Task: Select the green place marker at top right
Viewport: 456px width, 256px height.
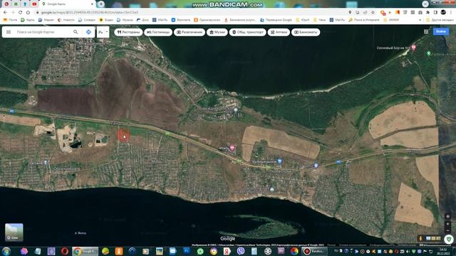Action: [428, 54]
